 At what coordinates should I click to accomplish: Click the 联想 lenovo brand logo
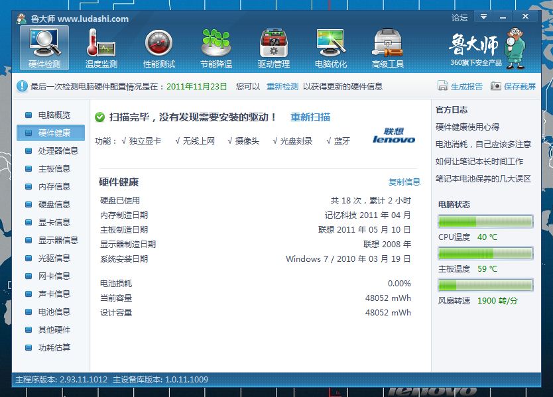pos(394,136)
